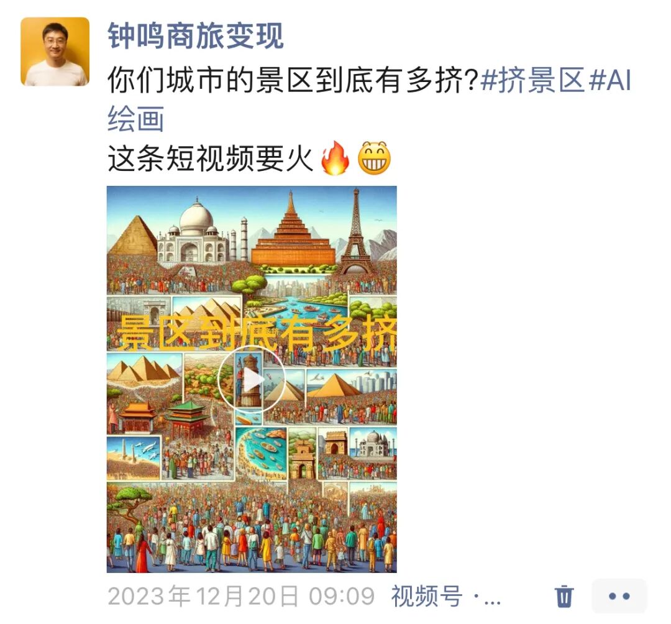The height and width of the screenshot is (624, 671).
Task: Tap the text 你们城市的景区到底有多挤?
Action: click(292, 80)
